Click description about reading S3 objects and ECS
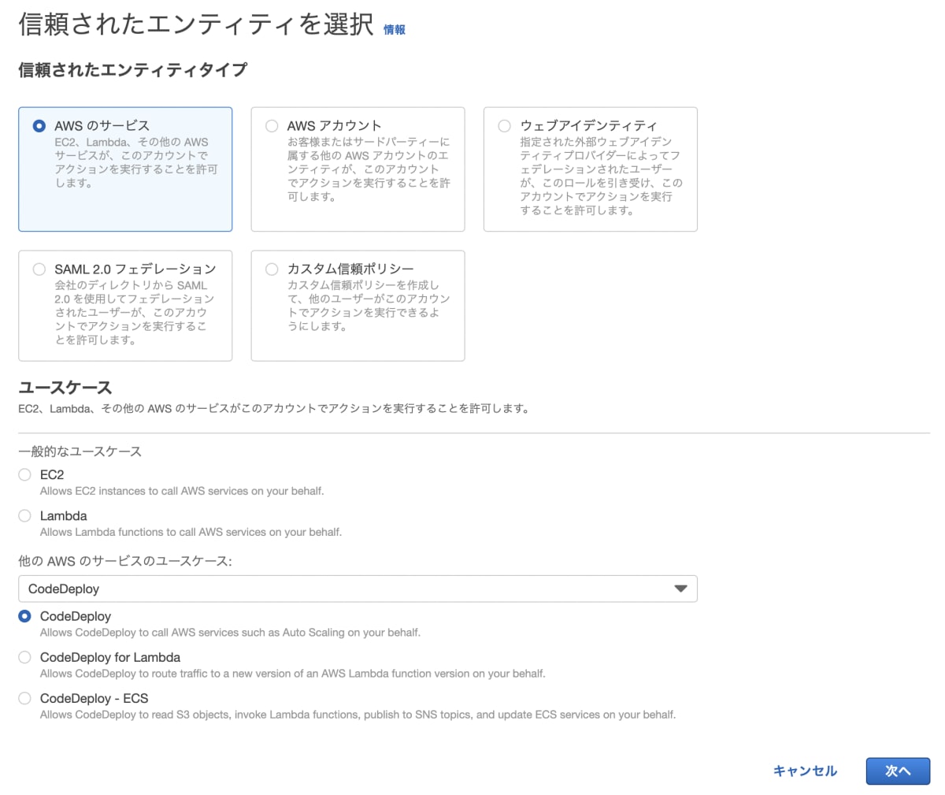Viewport: 945px width, 795px height. 358,715
